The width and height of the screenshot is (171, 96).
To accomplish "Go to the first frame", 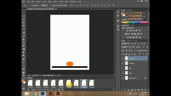I will click(x=41, y=90).
